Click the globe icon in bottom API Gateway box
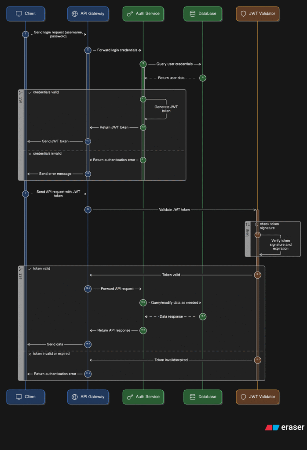The height and width of the screenshot is (450, 307). tap(75, 397)
